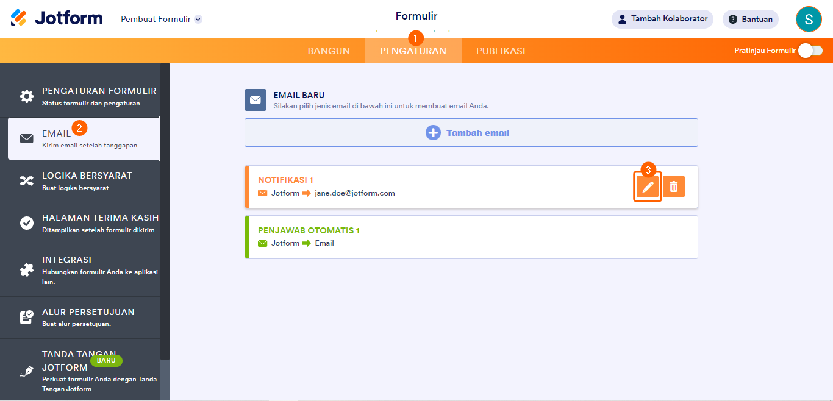The height and width of the screenshot is (401, 833).
Task: Click the checkmark Halaman Terima Kasih icon
Action: coord(27,223)
